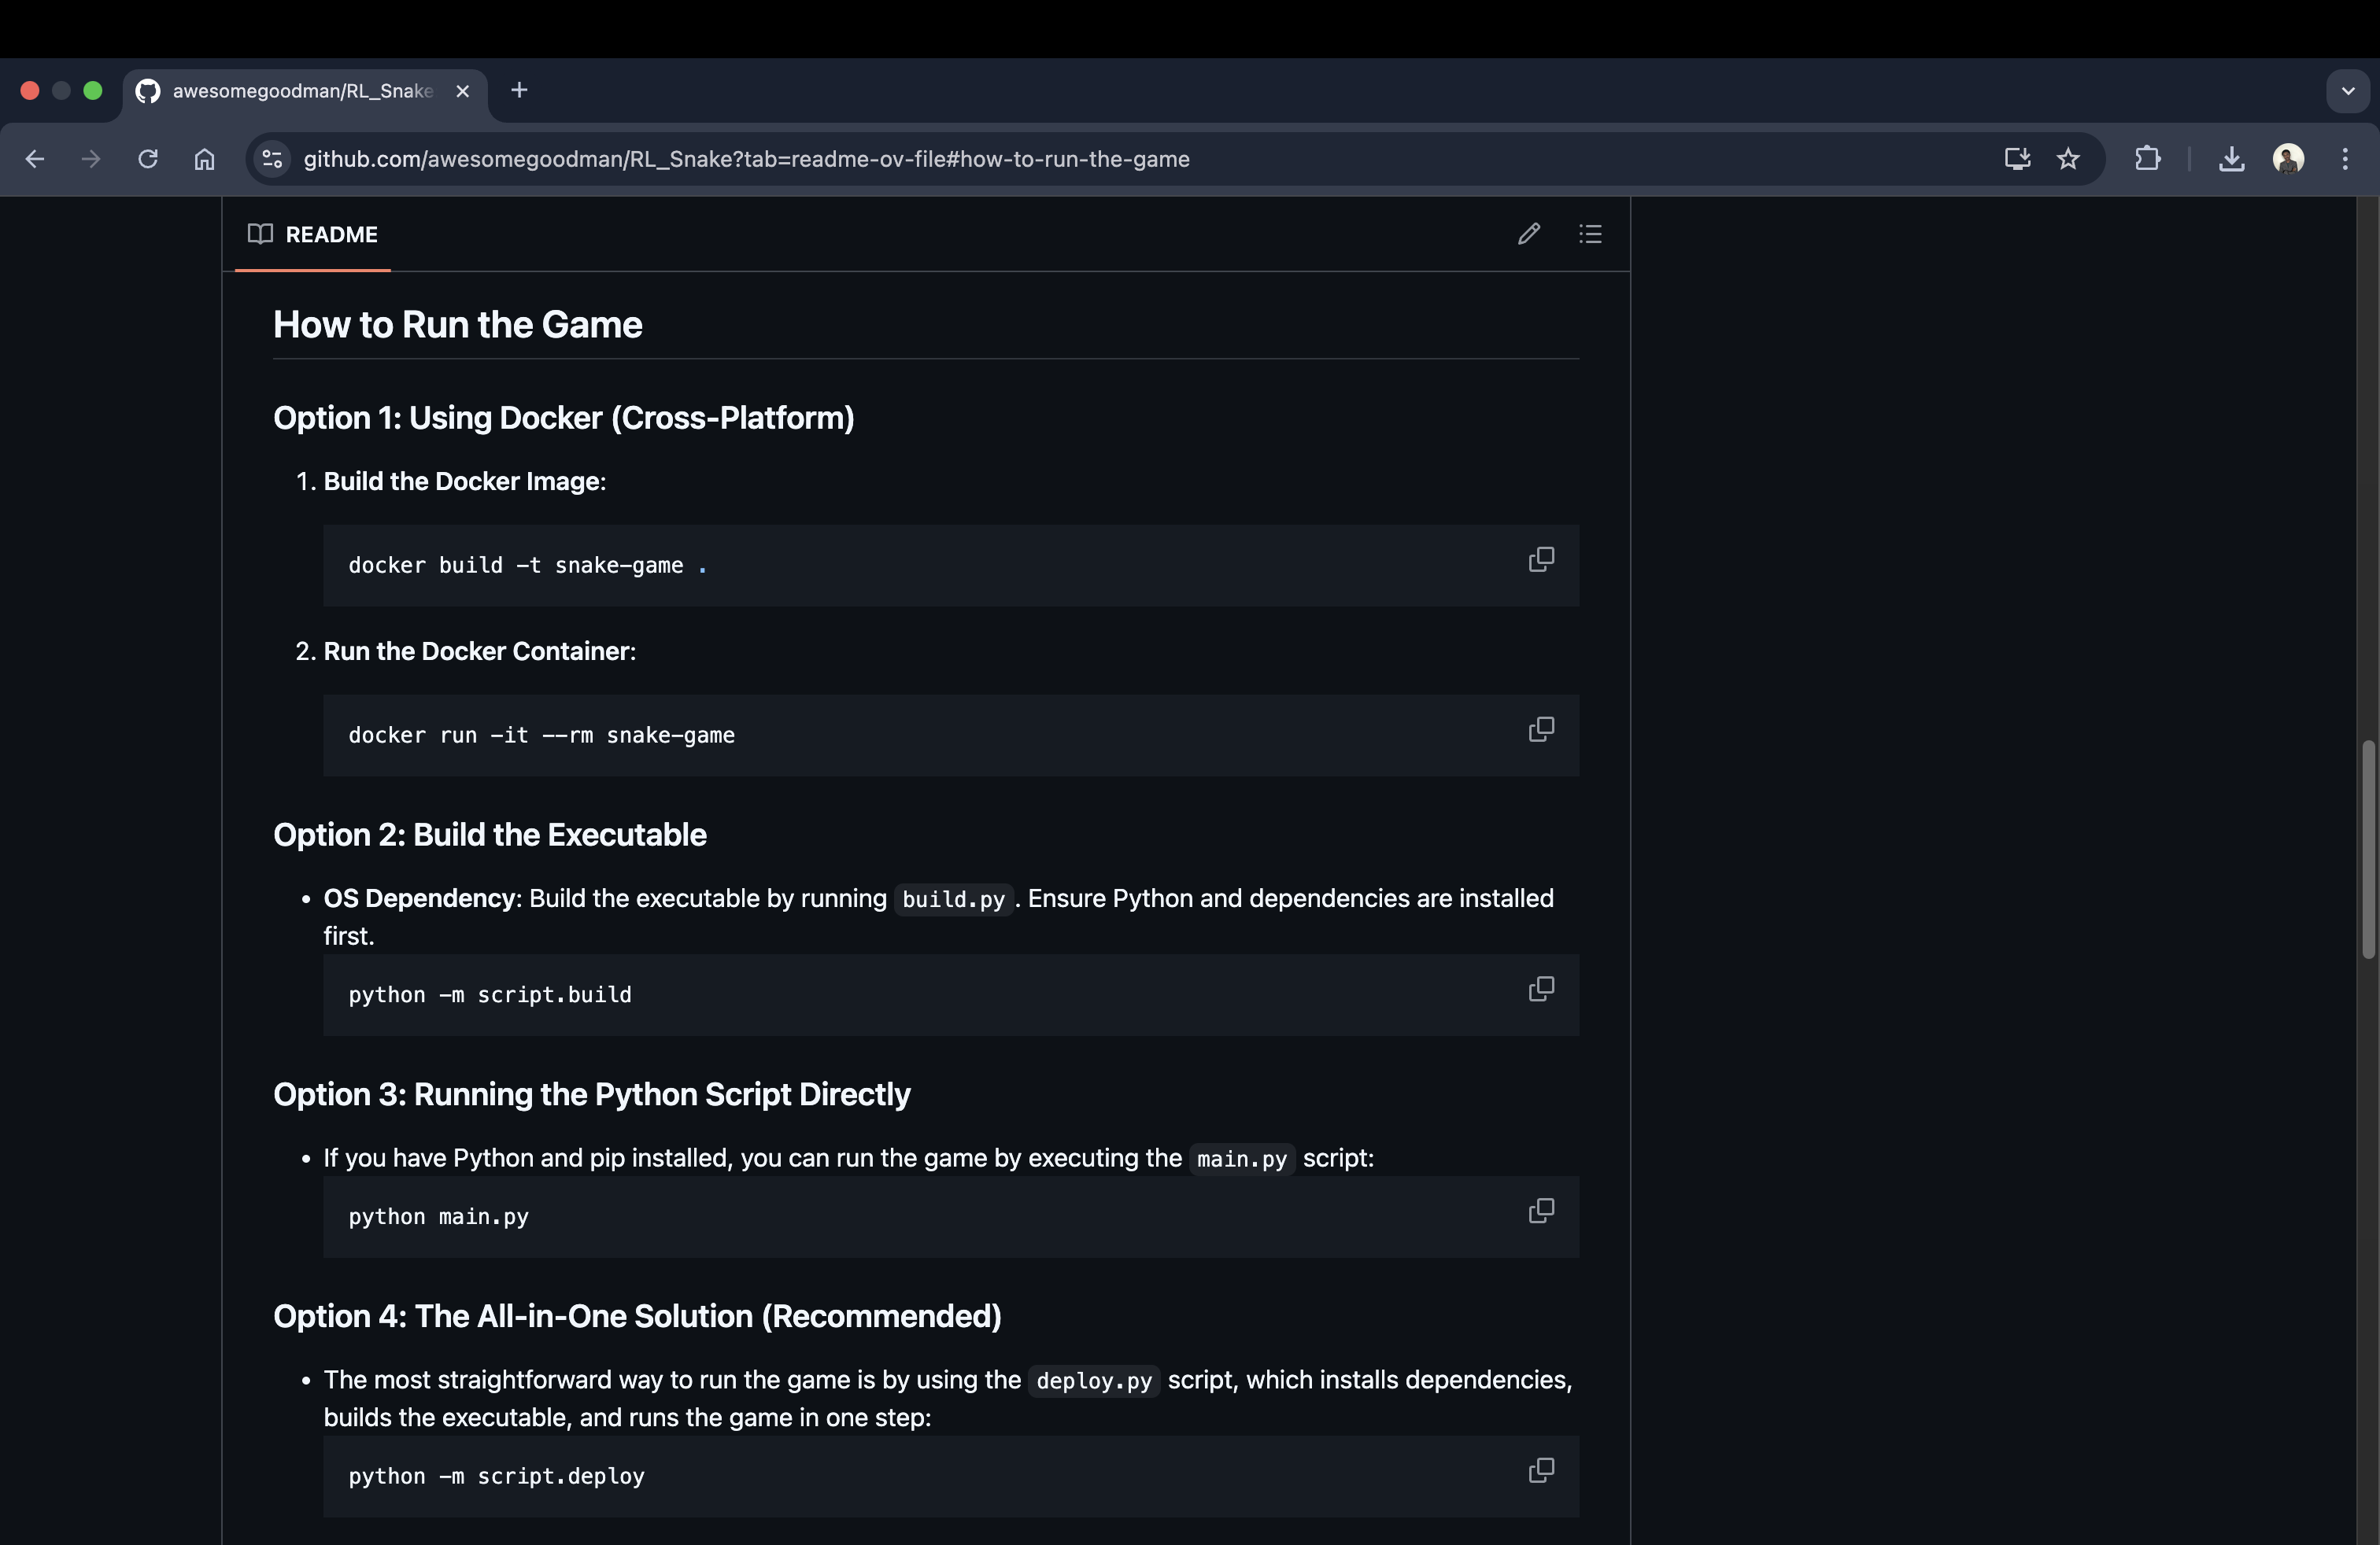The height and width of the screenshot is (1545, 2380).
Task: Copy the python -m script.build command
Action: [1541, 990]
